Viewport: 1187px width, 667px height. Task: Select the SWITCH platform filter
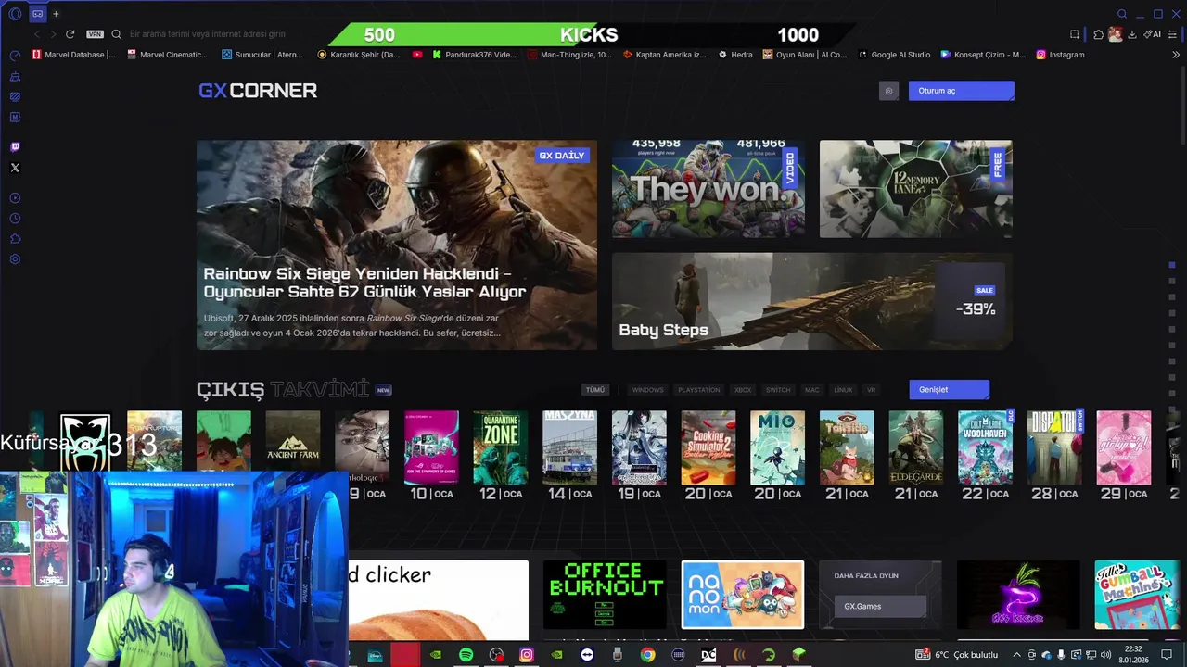(778, 390)
